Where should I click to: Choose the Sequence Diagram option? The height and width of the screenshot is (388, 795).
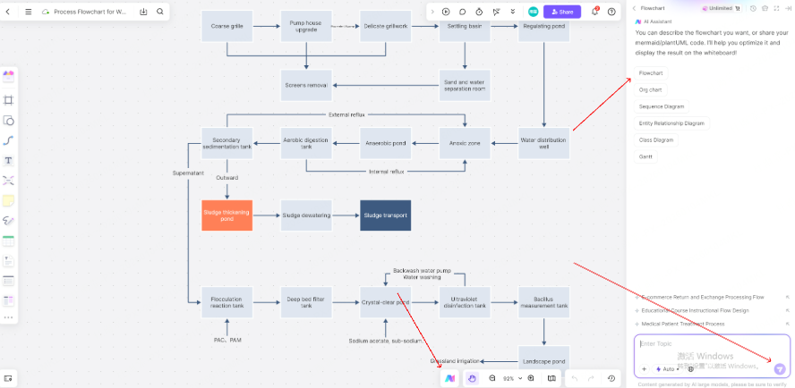661,106
